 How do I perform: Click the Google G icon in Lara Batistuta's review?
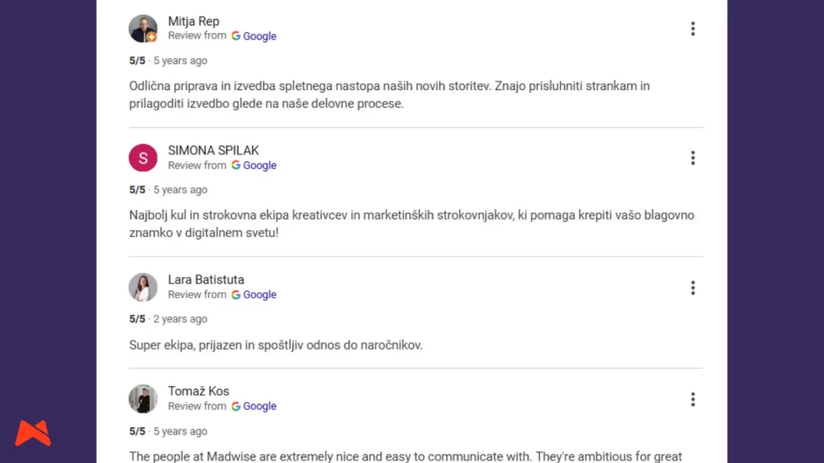236,294
